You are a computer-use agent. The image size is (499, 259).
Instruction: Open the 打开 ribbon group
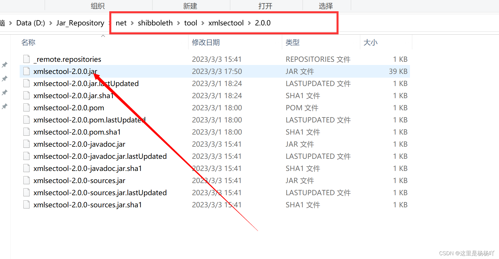click(x=265, y=6)
